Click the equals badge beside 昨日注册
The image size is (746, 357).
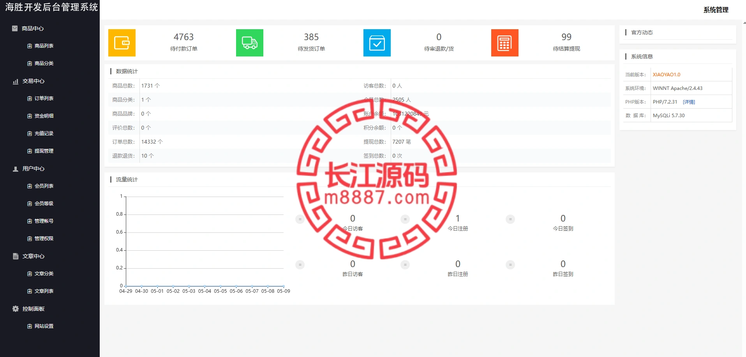click(405, 265)
